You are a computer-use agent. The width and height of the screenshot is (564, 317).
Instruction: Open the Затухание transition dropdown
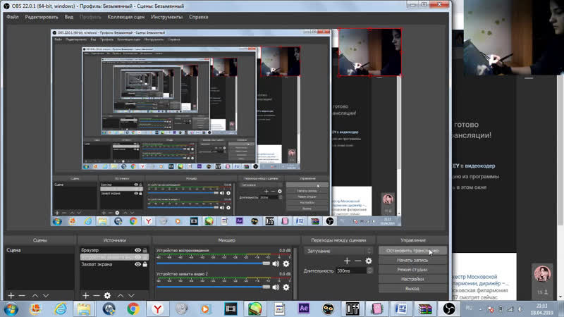[338, 251]
